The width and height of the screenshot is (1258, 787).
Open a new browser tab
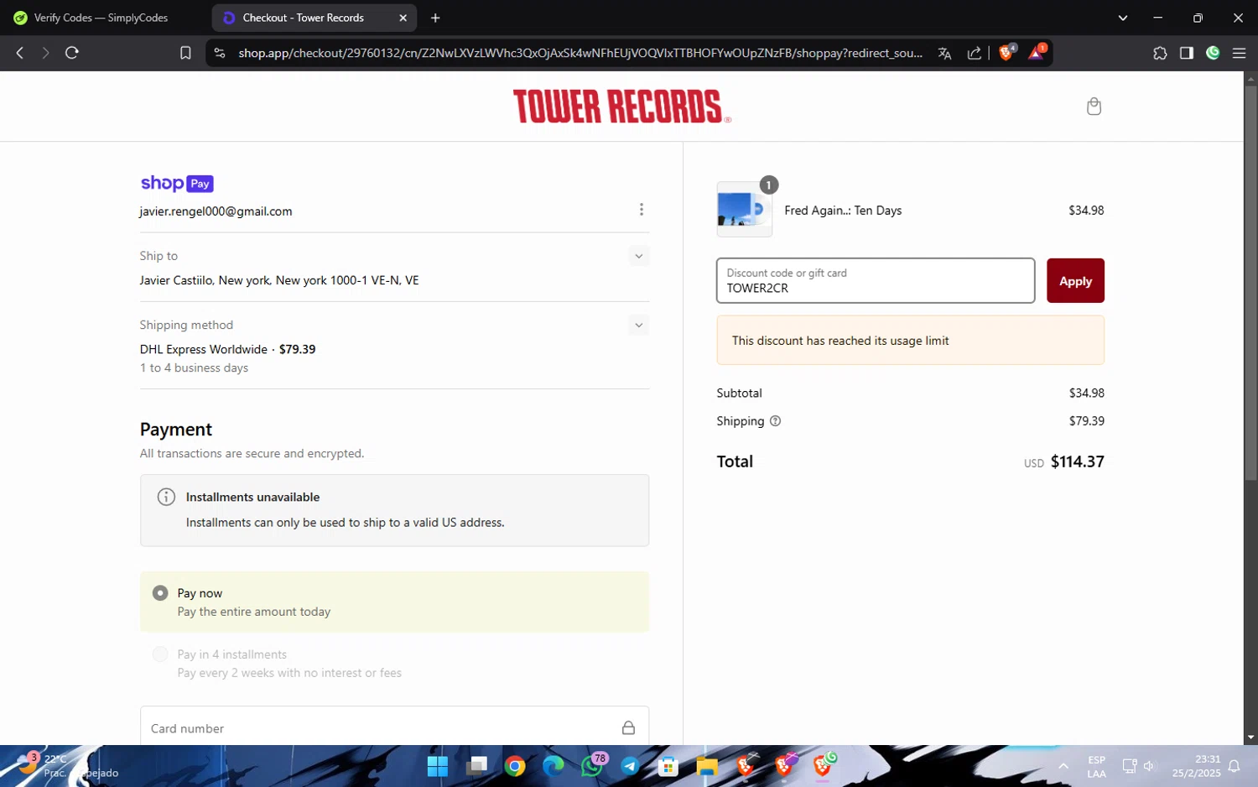point(435,18)
